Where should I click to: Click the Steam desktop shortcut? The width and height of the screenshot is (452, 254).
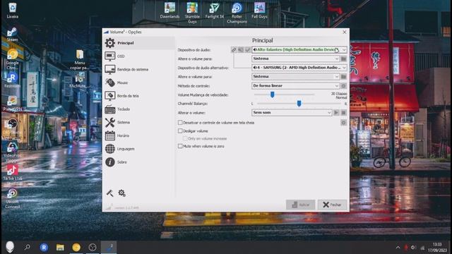(x=13, y=35)
